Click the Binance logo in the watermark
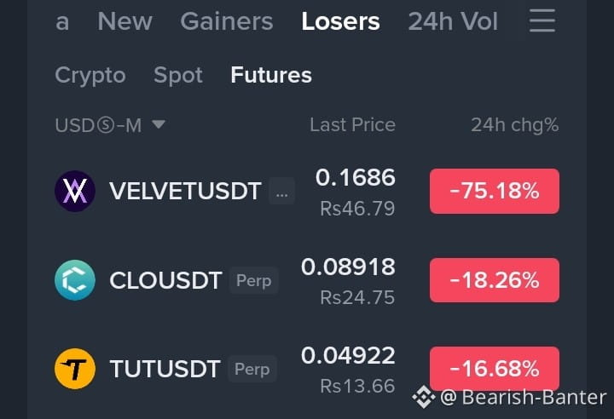Screen dimensions: 614x419 (x=424, y=397)
